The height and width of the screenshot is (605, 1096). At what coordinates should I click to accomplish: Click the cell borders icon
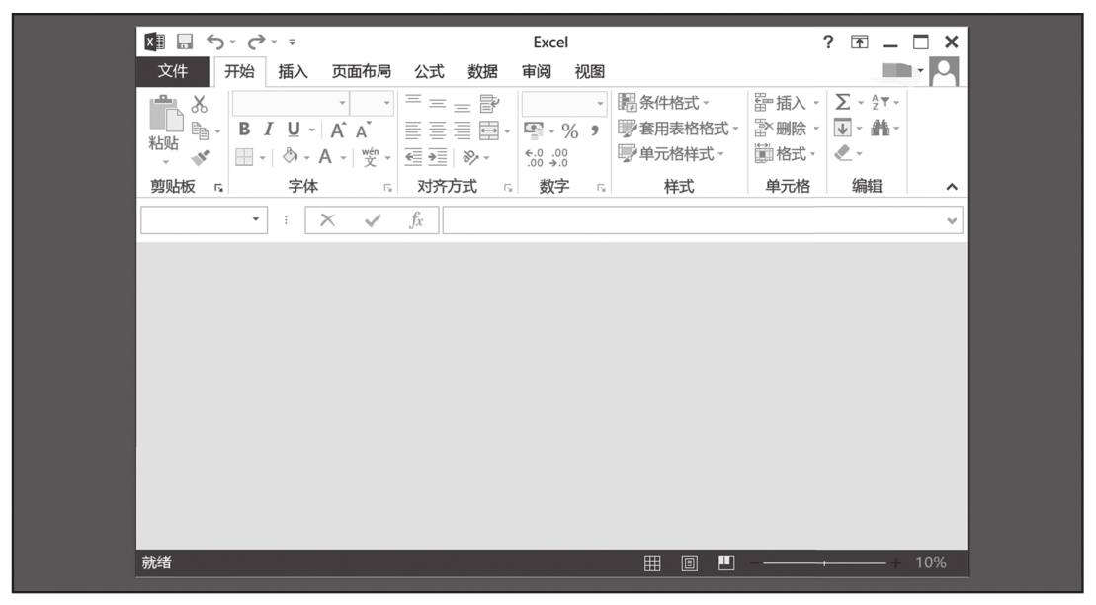[x=244, y=156]
